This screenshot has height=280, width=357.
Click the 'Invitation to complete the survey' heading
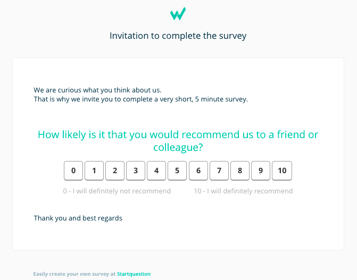[x=178, y=36]
